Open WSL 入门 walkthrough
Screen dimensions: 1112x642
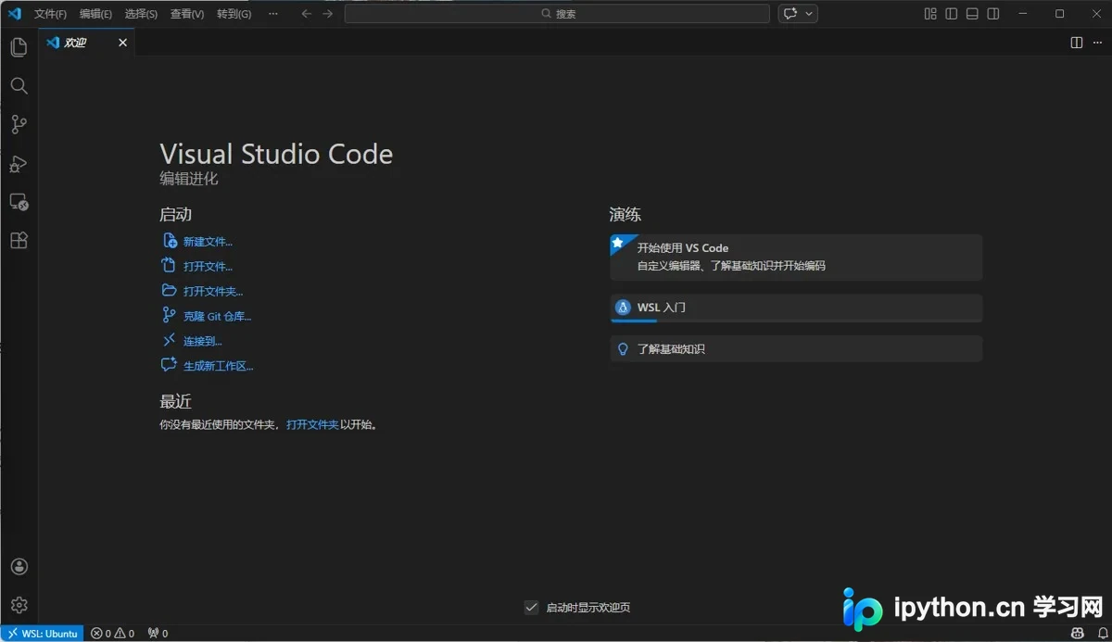796,308
